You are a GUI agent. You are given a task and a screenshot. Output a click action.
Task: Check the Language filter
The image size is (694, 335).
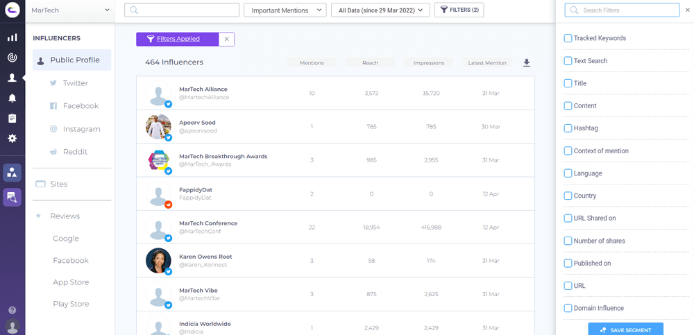(x=568, y=173)
